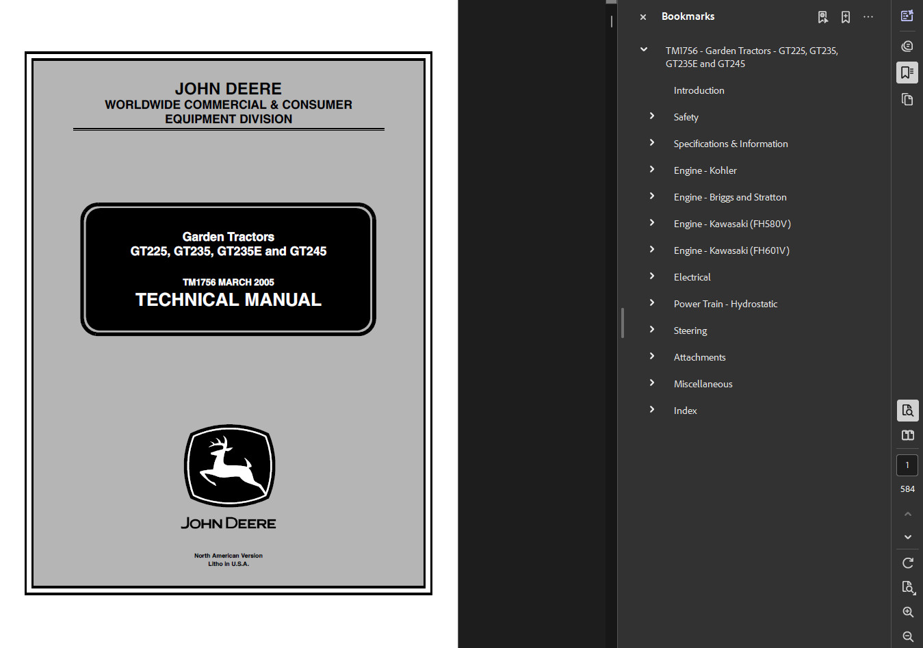Screen dimensions: 923x648
Task: Jump to the Attachments bookmark label
Action: (699, 357)
